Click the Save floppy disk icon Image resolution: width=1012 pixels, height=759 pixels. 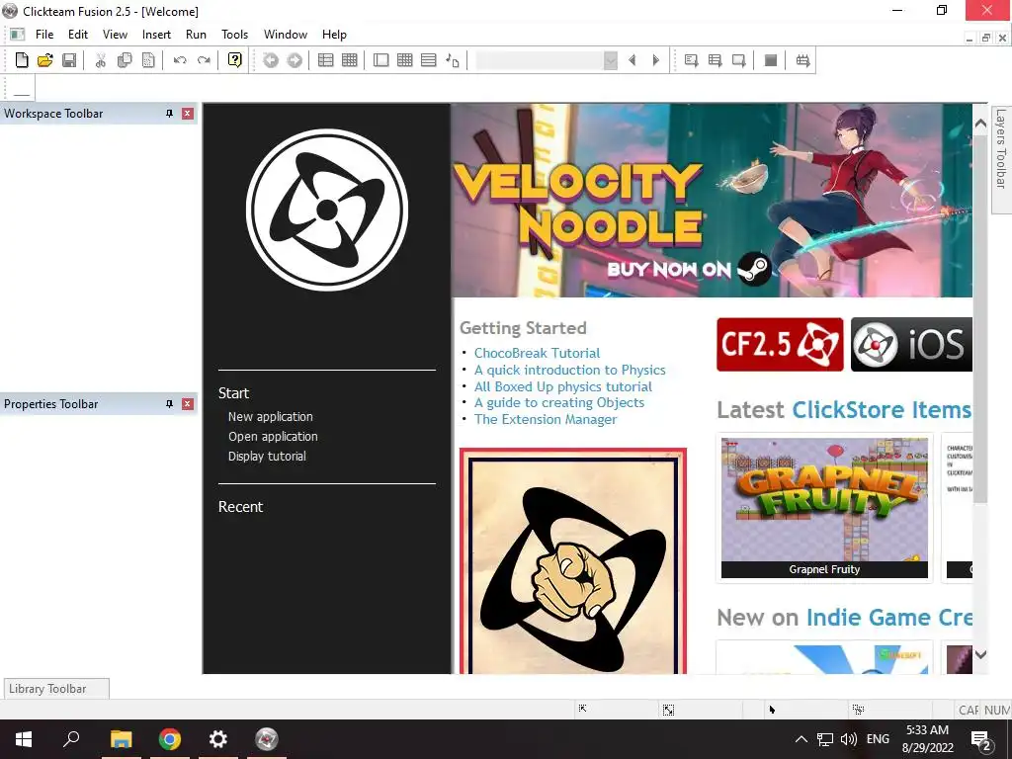click(69, 60)
